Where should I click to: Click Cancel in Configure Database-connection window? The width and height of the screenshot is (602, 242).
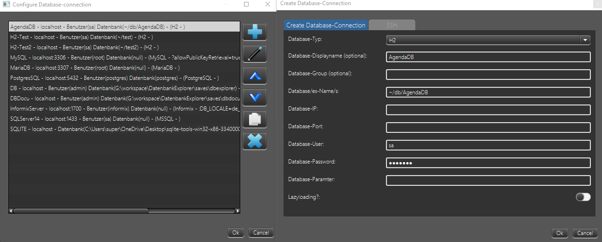261,233
